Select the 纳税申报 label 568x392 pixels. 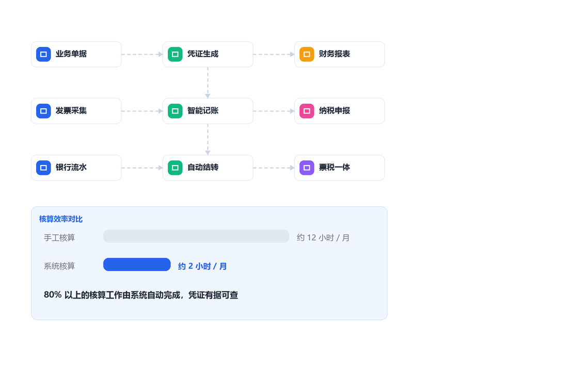pos(335,111)
